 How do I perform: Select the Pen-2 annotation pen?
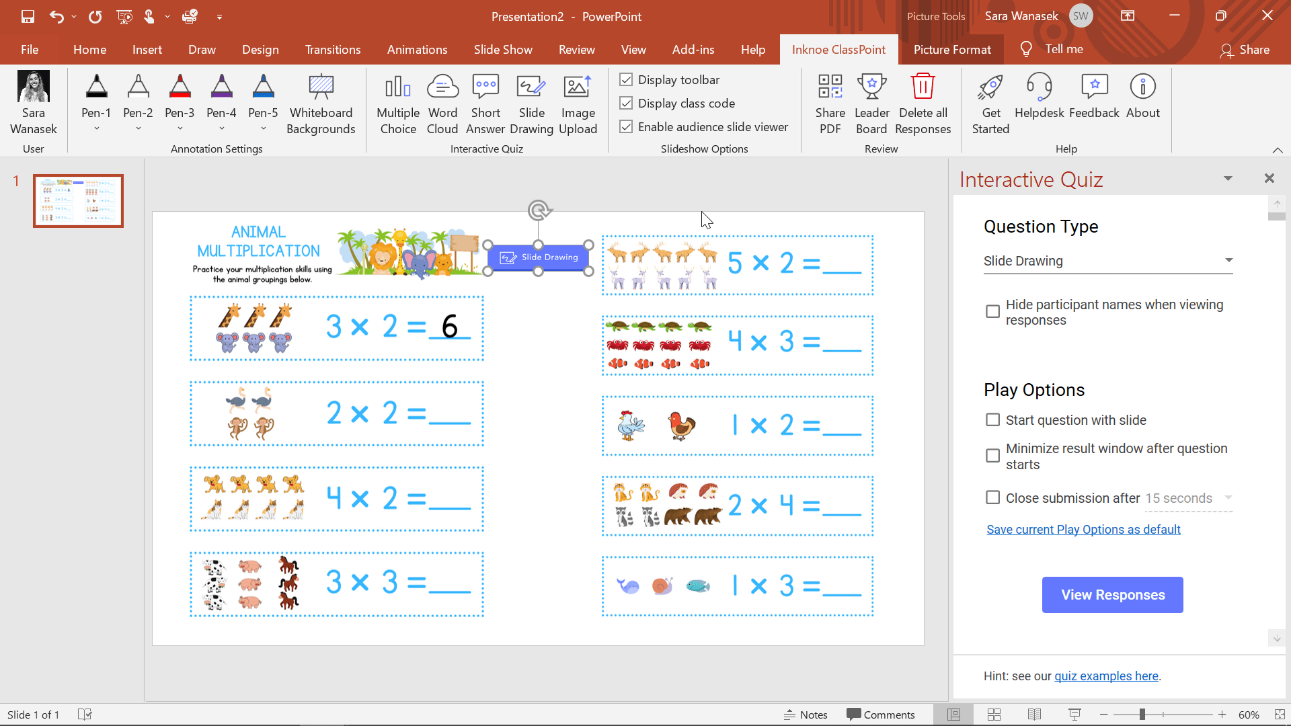coord(138,95)
